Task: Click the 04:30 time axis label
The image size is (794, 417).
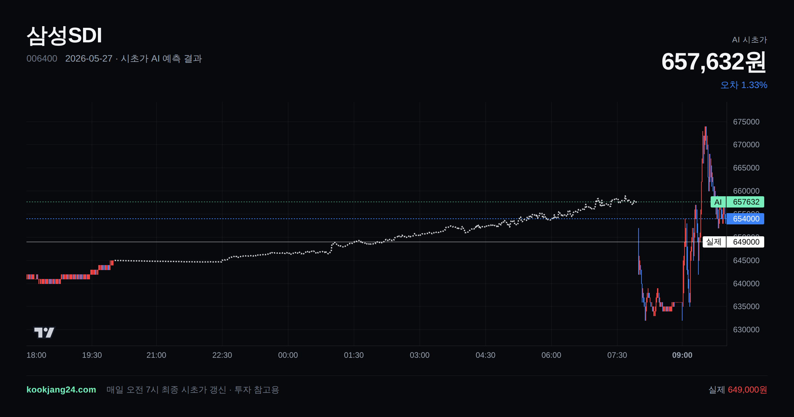Action: pyautogui.click(x=485, y=355)
